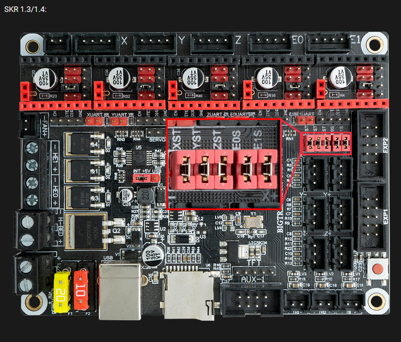Click the microSD card slot

point(189,296)
